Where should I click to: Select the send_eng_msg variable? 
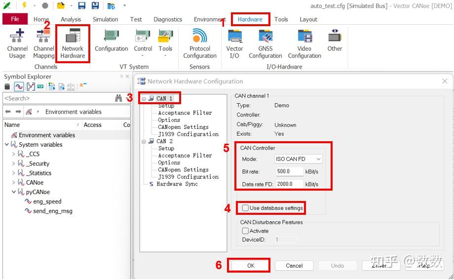pyautogui.click(x=52, y=211)
